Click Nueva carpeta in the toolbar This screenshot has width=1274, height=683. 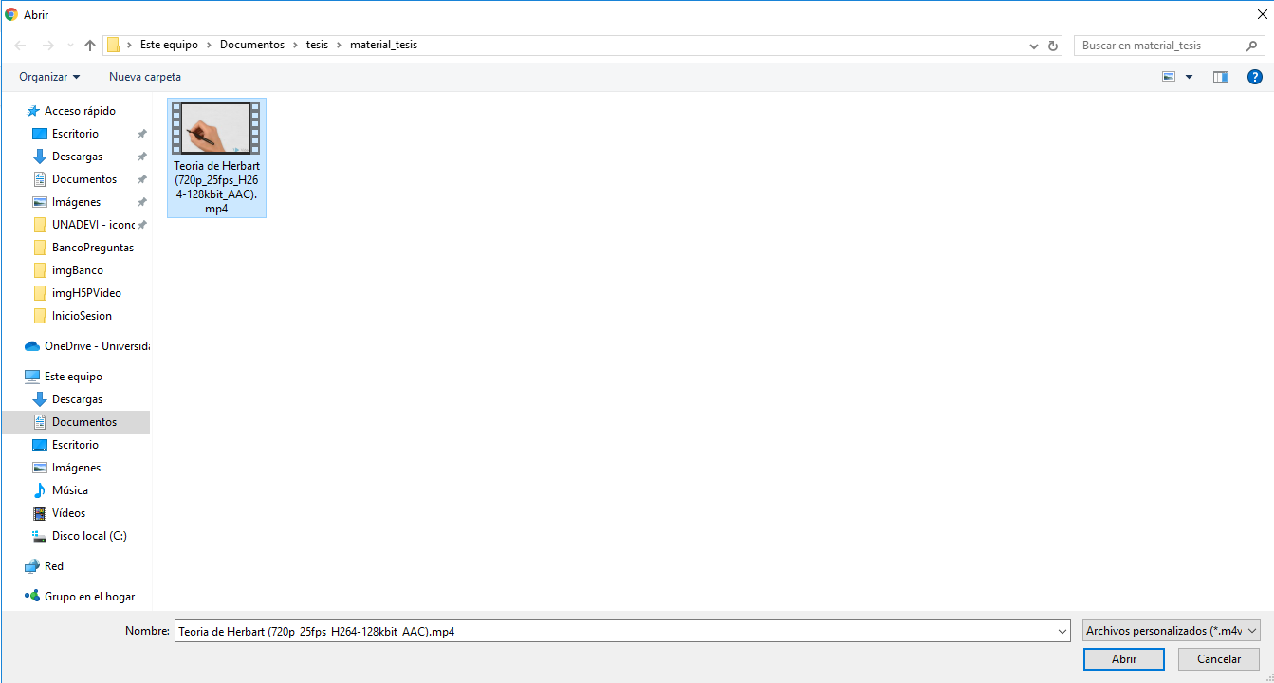pyautogui.click(x=144, y=77)
